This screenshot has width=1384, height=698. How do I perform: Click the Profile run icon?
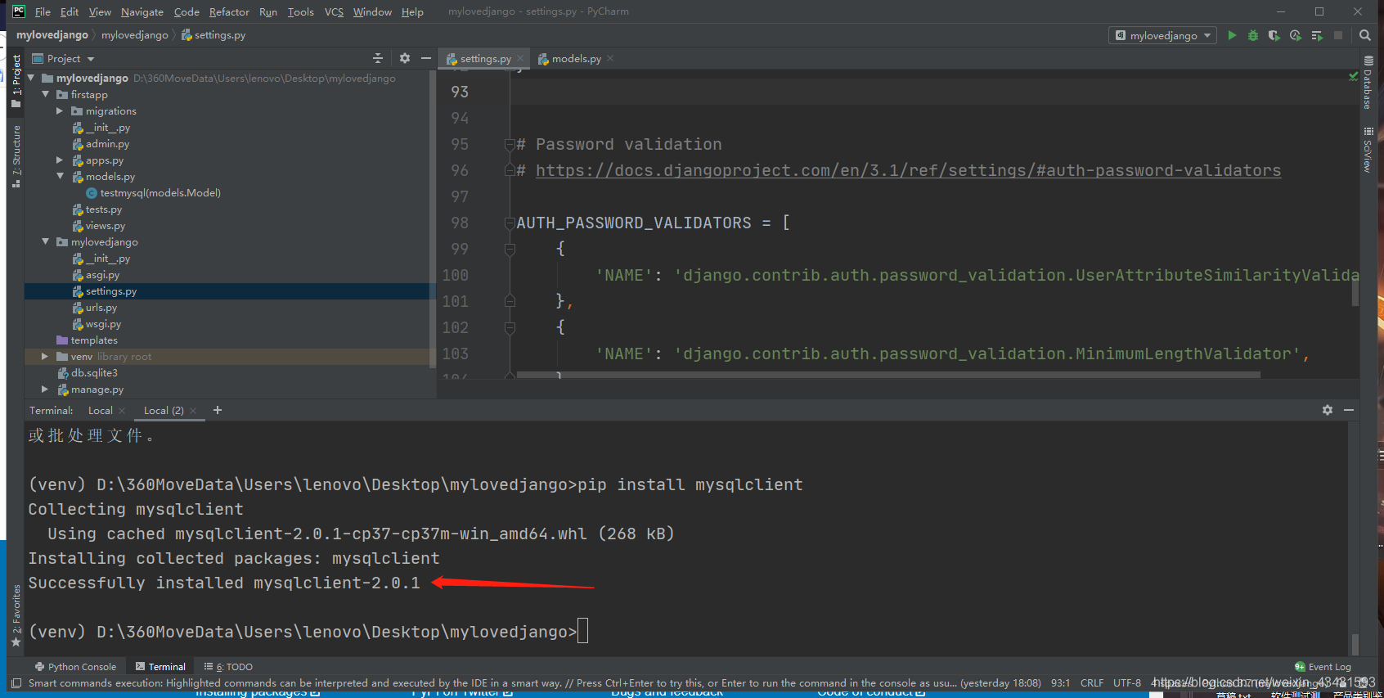click(x=1296, y=35)
